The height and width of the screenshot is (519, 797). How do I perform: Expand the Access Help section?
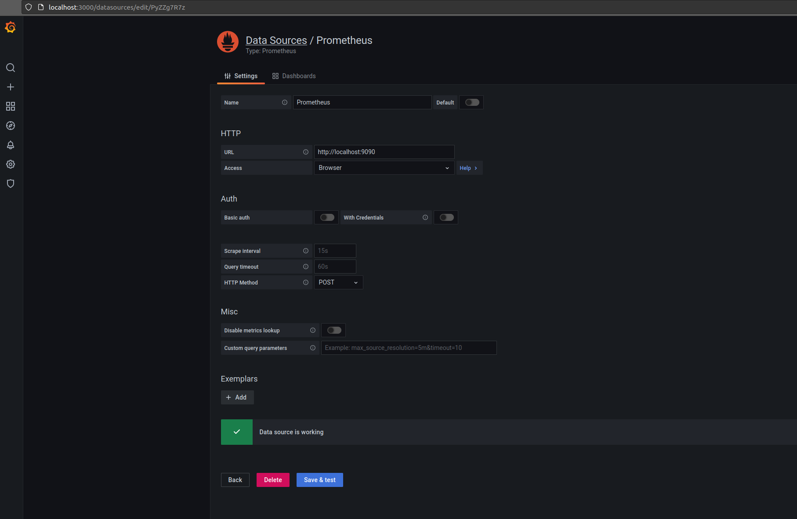(468, 168)
